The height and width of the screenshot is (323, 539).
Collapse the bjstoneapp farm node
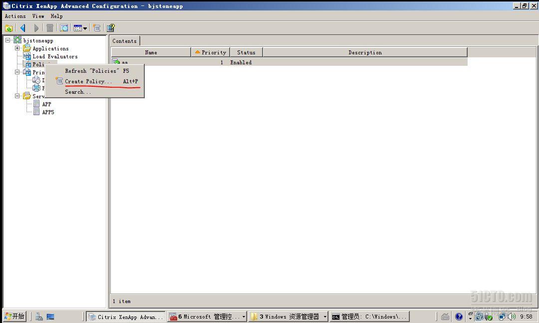coord(8,40)
